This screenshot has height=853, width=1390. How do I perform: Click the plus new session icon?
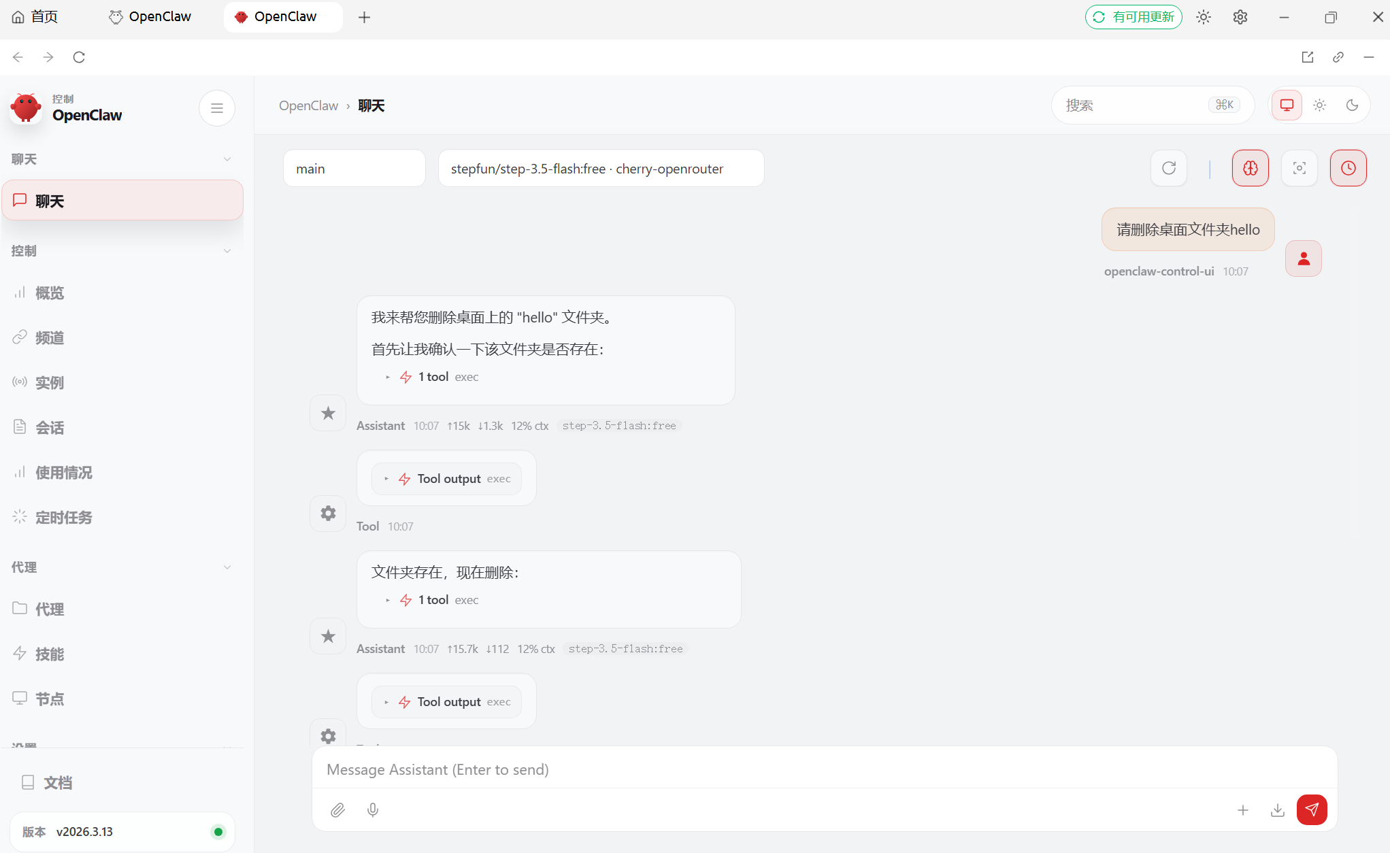pyautogui.click(x=1242, y=809)
